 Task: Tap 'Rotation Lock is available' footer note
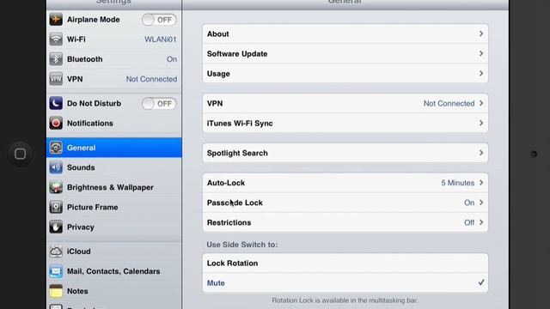pos(345,300)
